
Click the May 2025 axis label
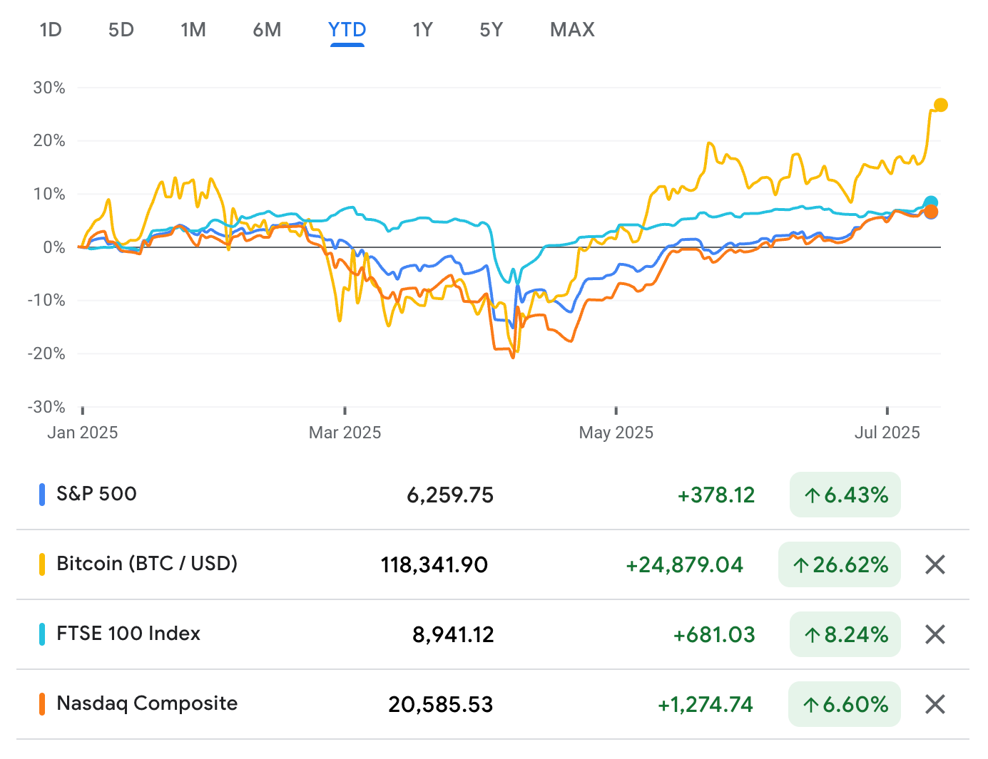click(616, 433)
